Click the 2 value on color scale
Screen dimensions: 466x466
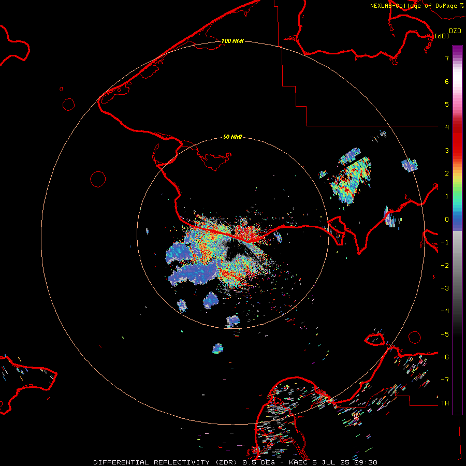pos(447,173)
